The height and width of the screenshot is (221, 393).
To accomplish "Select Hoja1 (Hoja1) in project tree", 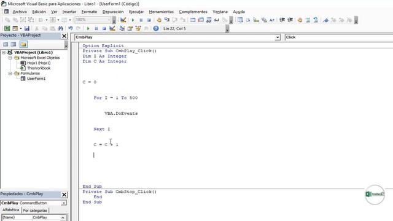I will tap(39, 63).
